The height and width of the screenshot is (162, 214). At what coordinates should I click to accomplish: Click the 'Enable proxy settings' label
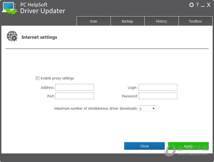tap(57, 78)
